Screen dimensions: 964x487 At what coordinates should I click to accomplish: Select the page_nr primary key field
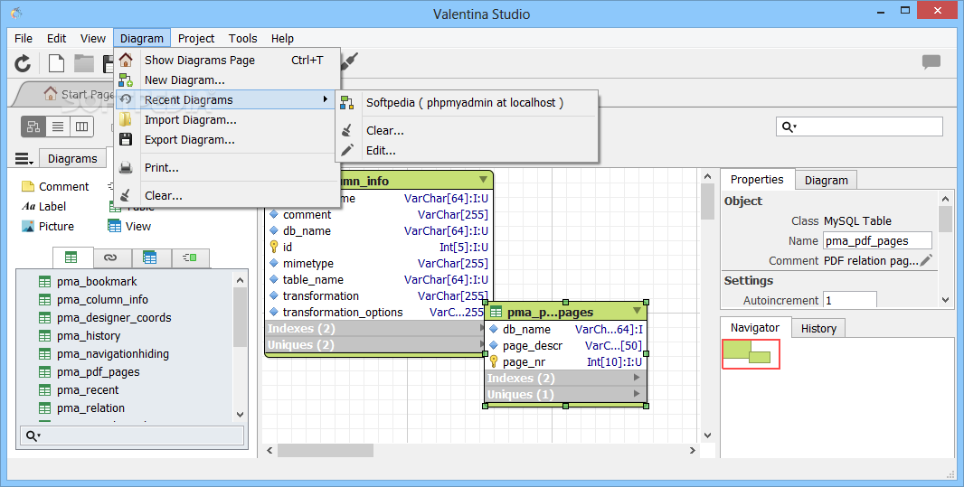pos(565,362)
